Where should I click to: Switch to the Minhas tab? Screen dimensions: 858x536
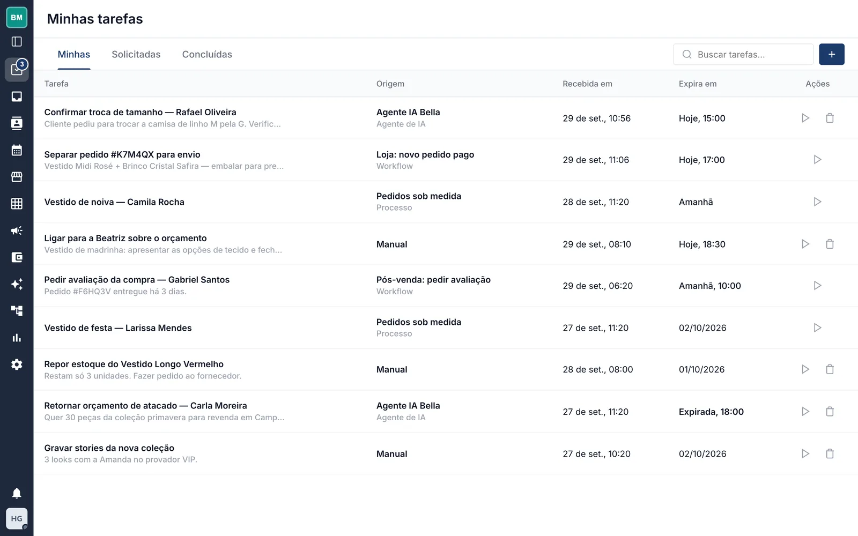click(x=74, y=54)
